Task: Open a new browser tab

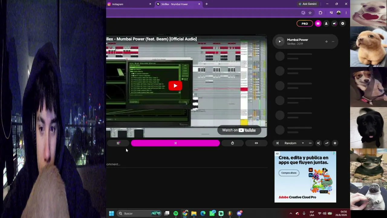Action: (x=207, y=4)
